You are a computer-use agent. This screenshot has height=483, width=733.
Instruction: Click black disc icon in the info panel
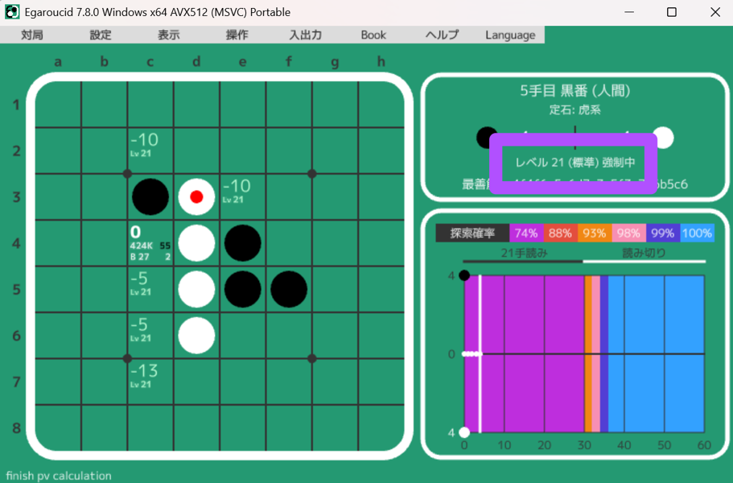click(488, 138)
